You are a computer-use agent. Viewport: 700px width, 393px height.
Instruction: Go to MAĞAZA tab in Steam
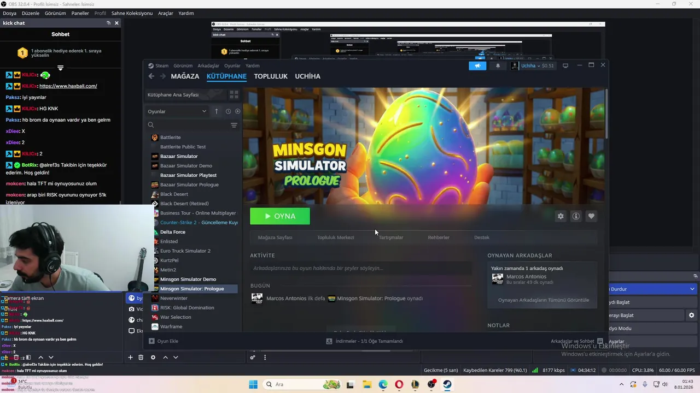185,76
